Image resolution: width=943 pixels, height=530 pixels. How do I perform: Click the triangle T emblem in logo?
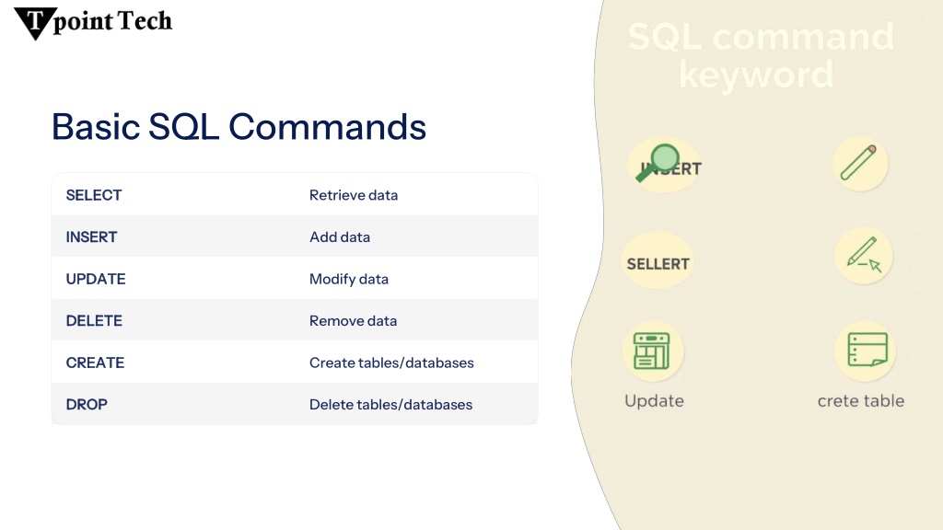(x=36, y=23)
